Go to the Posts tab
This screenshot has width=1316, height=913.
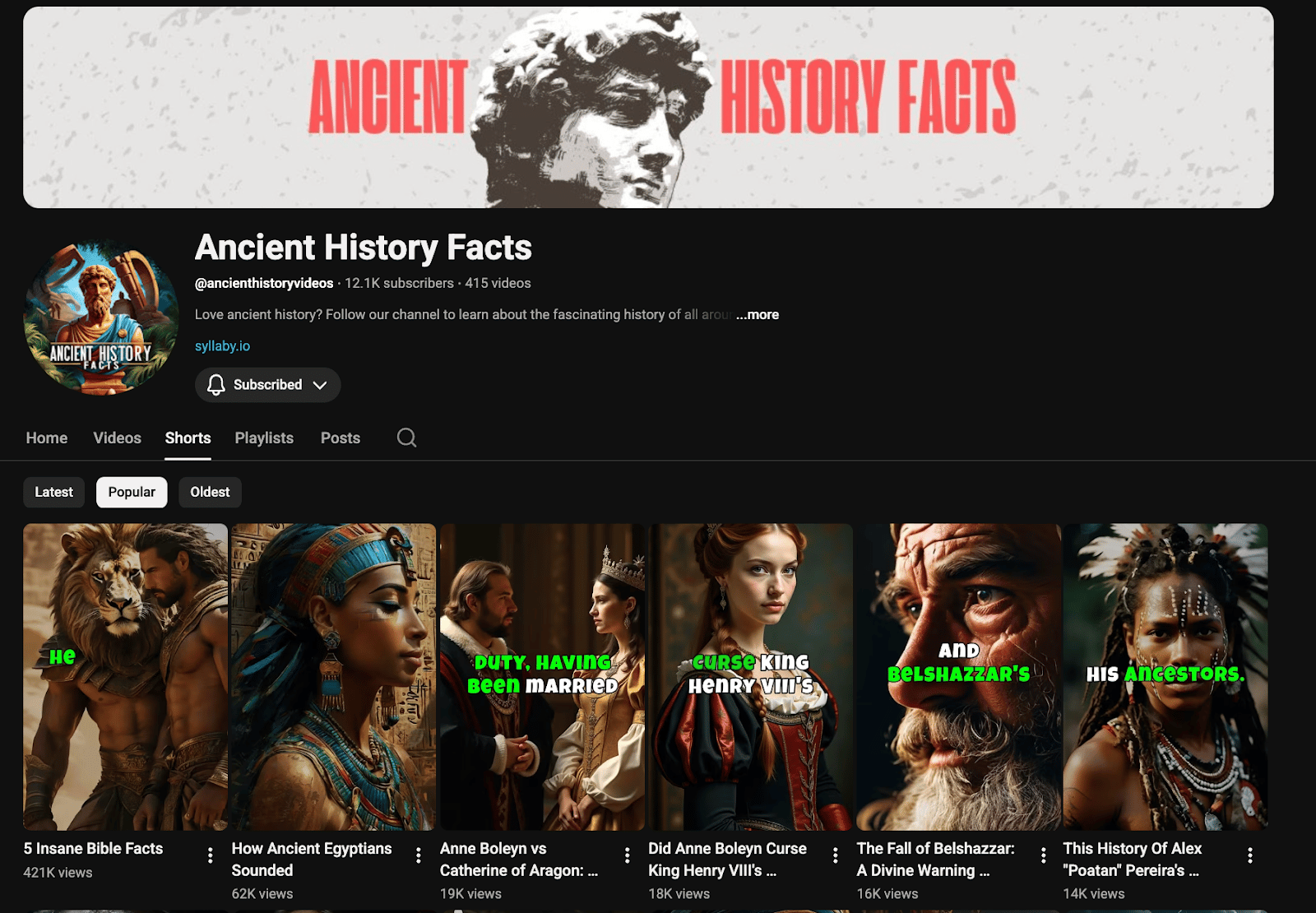click(x=341, y=438)
